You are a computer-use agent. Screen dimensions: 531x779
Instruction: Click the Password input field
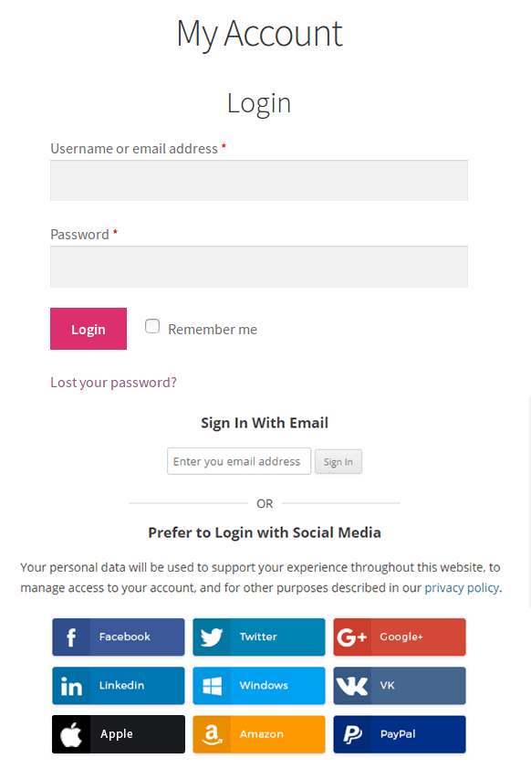[x=258, y=266]
